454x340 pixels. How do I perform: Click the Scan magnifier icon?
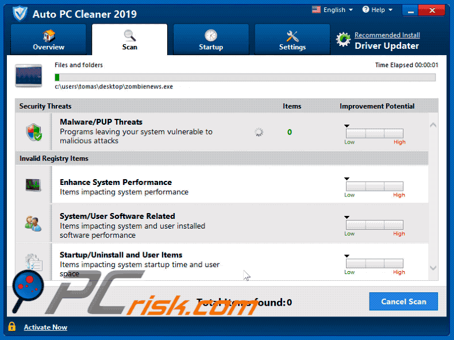pos(129,35)
